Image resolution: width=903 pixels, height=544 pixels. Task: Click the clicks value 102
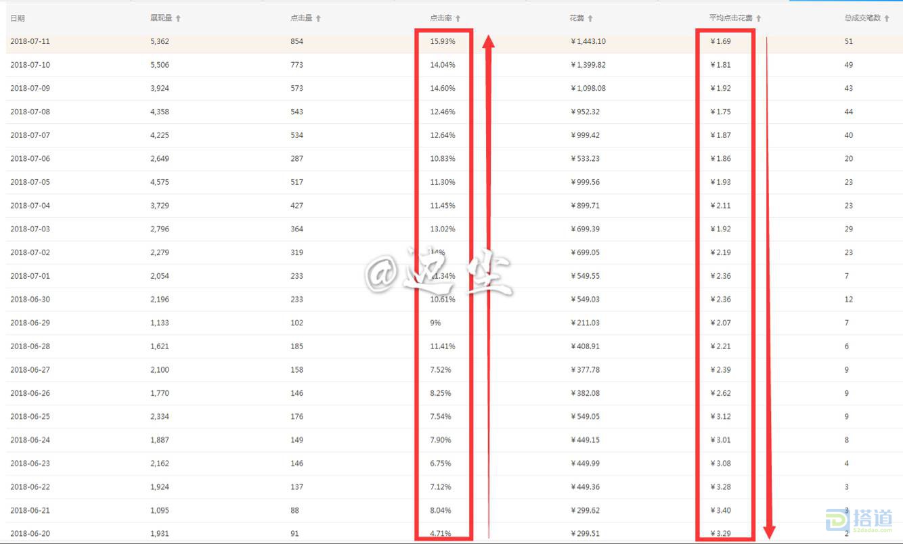click(x=296, y=323)
